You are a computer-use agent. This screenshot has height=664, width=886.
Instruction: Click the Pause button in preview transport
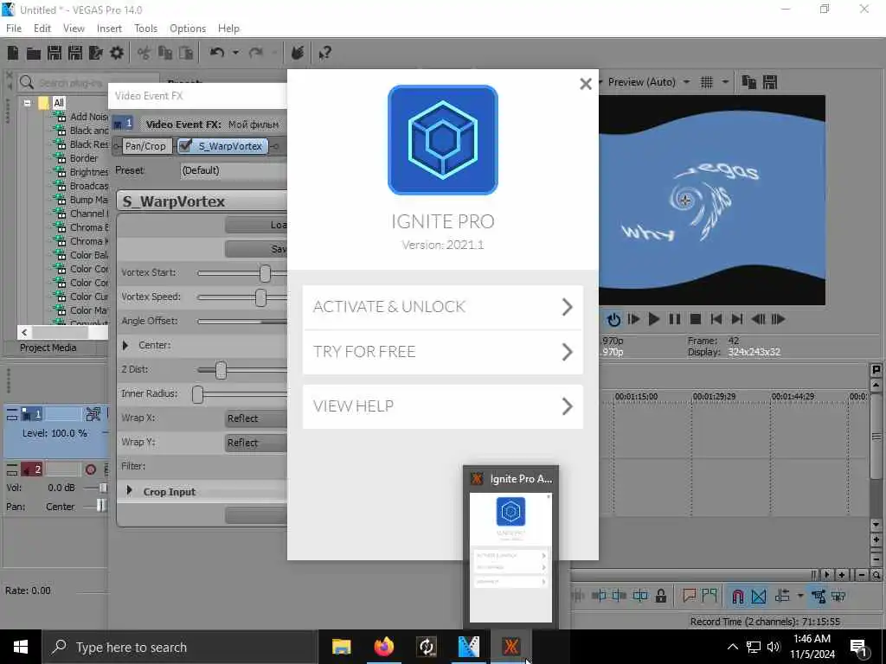tap(675, 320)
